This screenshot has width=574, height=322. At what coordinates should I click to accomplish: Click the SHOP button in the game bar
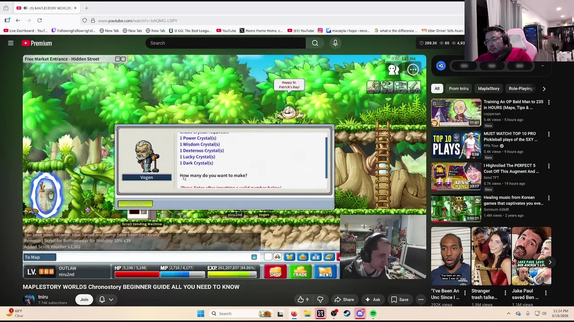click(x=275, y=272)
